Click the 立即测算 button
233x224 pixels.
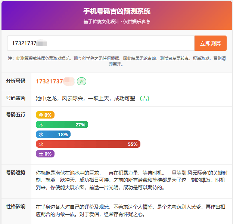(x=211, y=43)
